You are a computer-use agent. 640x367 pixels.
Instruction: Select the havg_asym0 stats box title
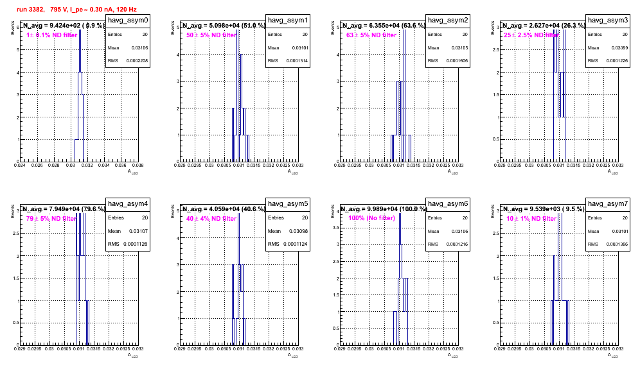coord(128,21)
